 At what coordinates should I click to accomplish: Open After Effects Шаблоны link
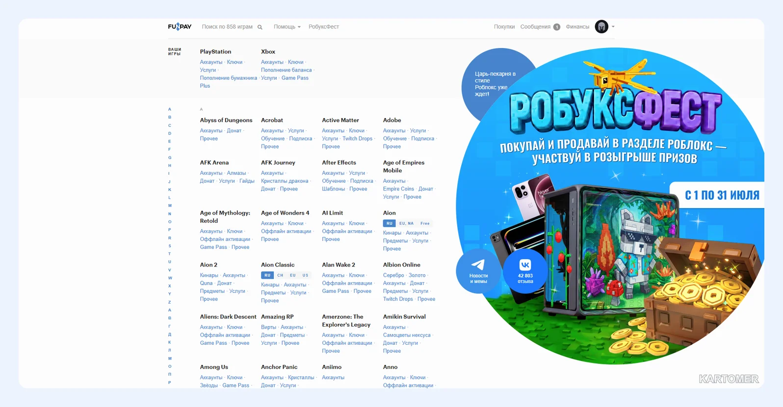pyautogui.click(x=334, y=189)
